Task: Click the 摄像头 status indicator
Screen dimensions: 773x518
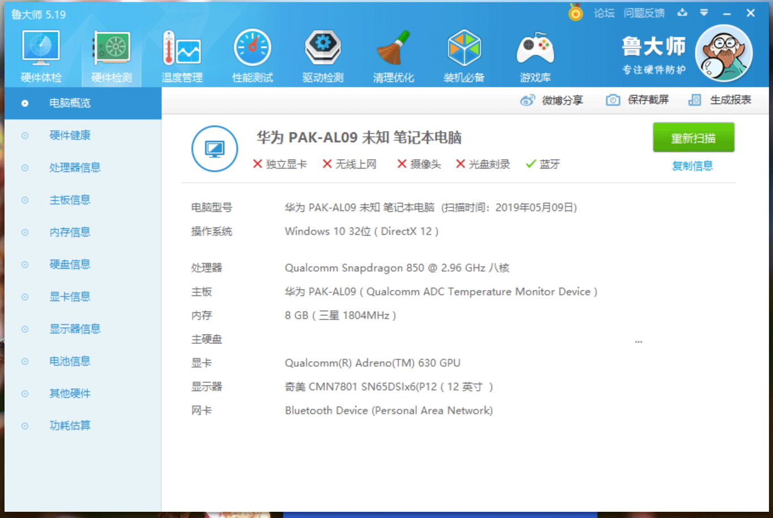Action: (x=419, y=164)
